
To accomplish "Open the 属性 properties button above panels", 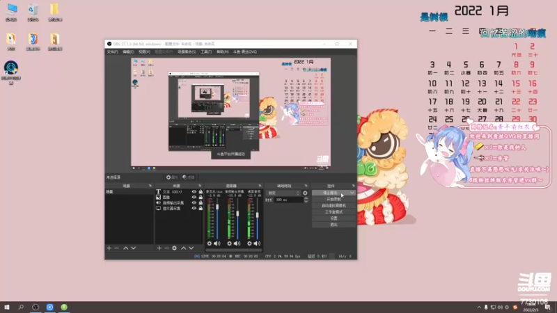I will pos(172,177).
